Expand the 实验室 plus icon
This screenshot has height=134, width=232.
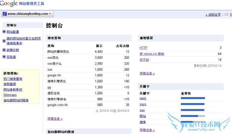[4, 57]
